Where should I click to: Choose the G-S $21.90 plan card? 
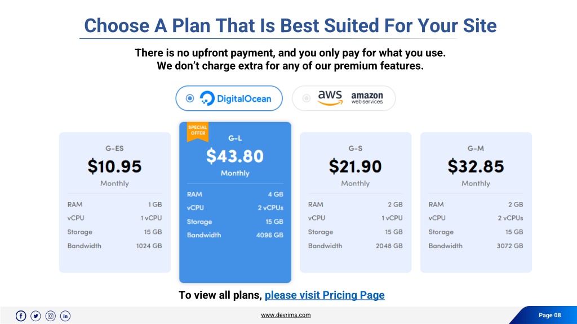356,202
